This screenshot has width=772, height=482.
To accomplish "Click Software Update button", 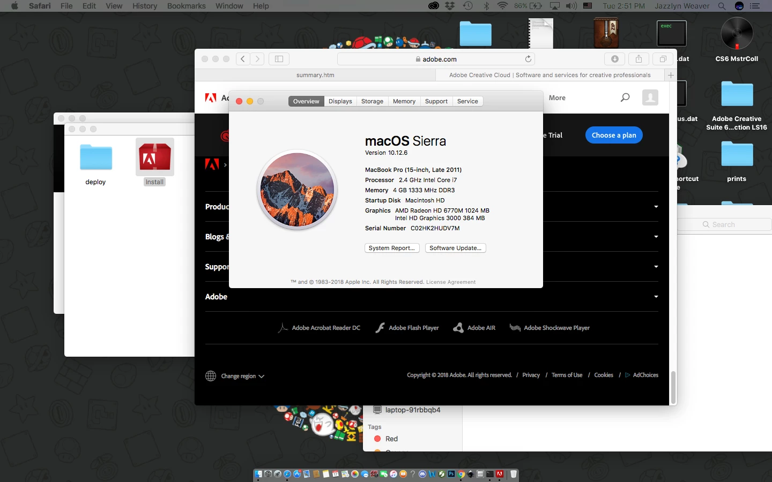I will (456, 248).
